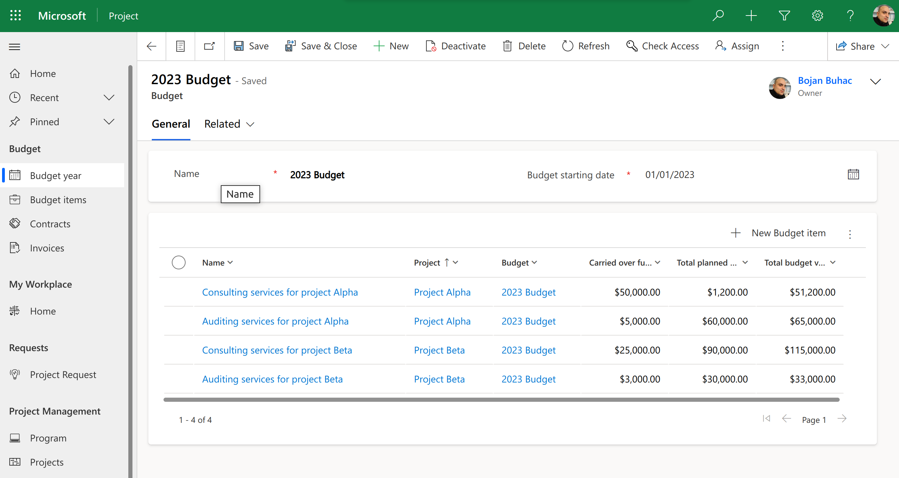The image size is (899, 478).
Task: Click Save in the command bar
Action: (251, 46)
